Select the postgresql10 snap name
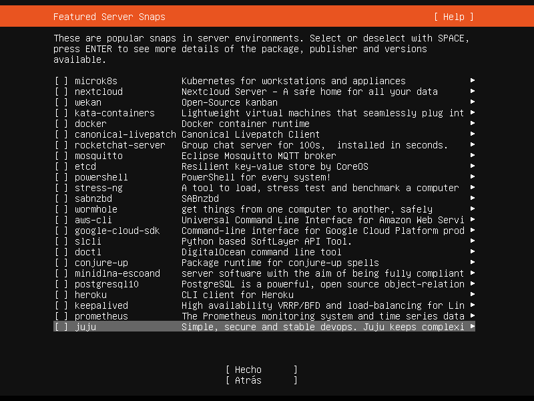The height and width of the screenshot is (401, 534). coord(107,285)
